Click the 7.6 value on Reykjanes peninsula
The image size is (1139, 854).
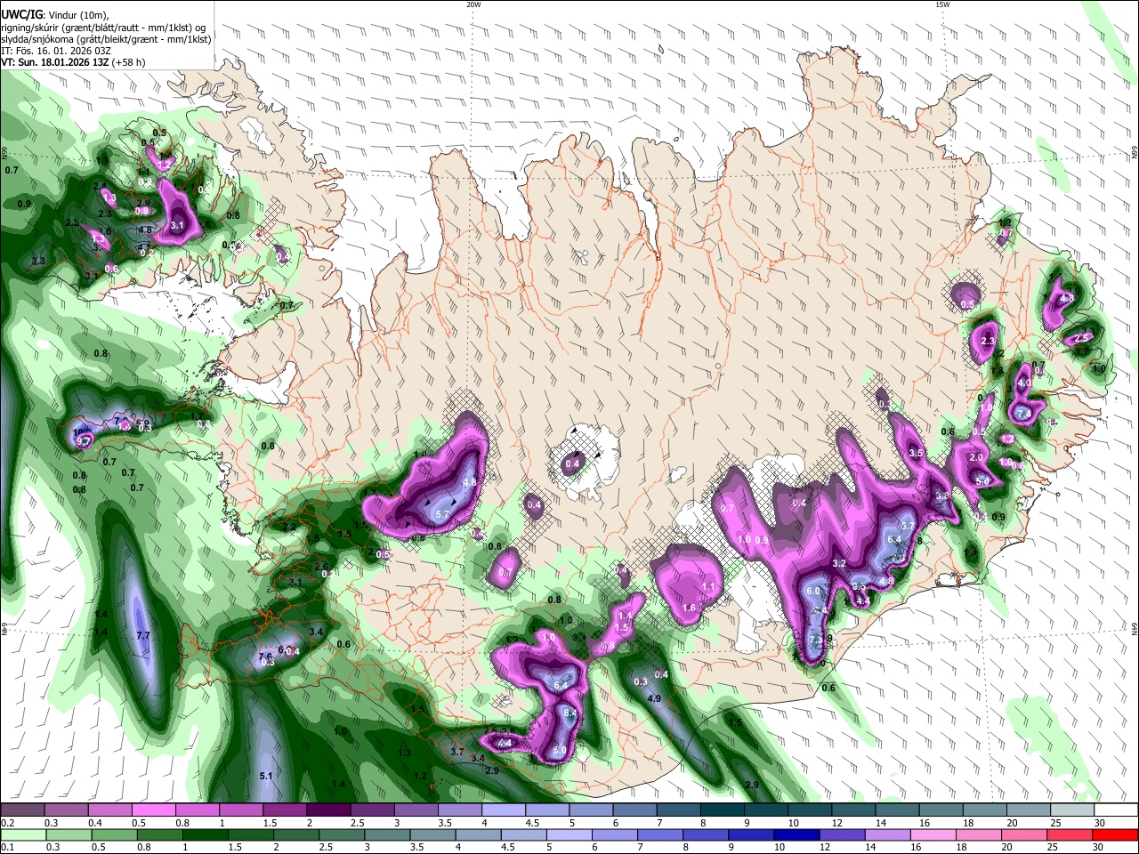[265, 657]
